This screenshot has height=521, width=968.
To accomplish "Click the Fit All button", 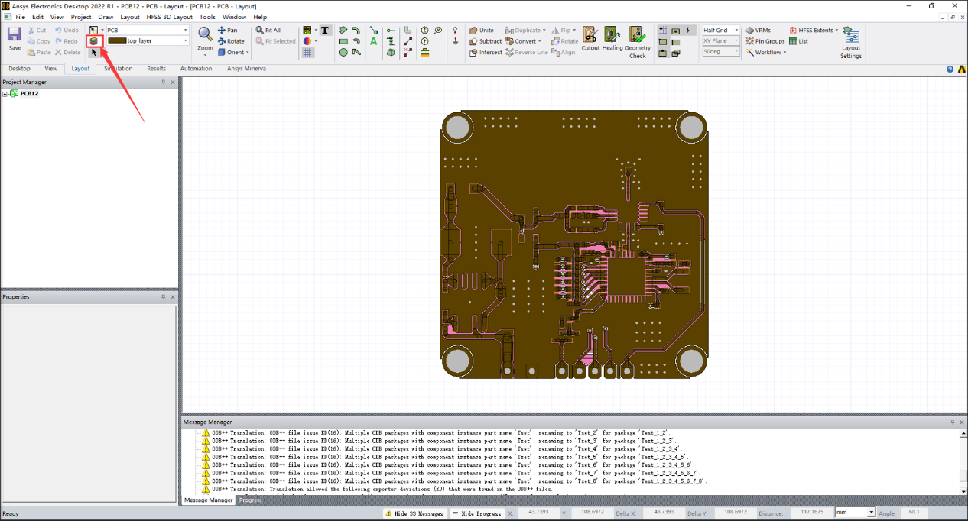I will pos(268,31).
